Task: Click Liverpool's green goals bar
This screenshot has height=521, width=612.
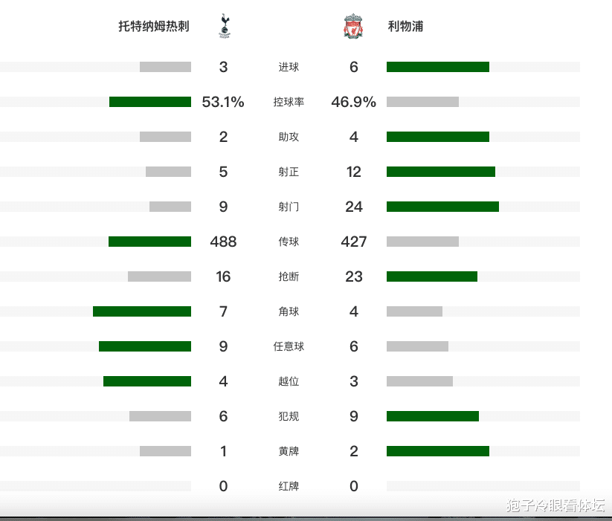Action: (438, 67)
